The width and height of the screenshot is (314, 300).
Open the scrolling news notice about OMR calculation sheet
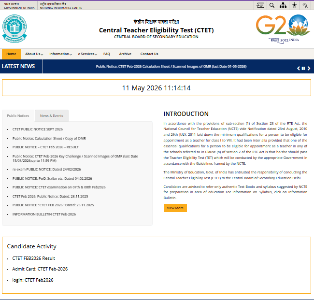click(x=171, y=67)
